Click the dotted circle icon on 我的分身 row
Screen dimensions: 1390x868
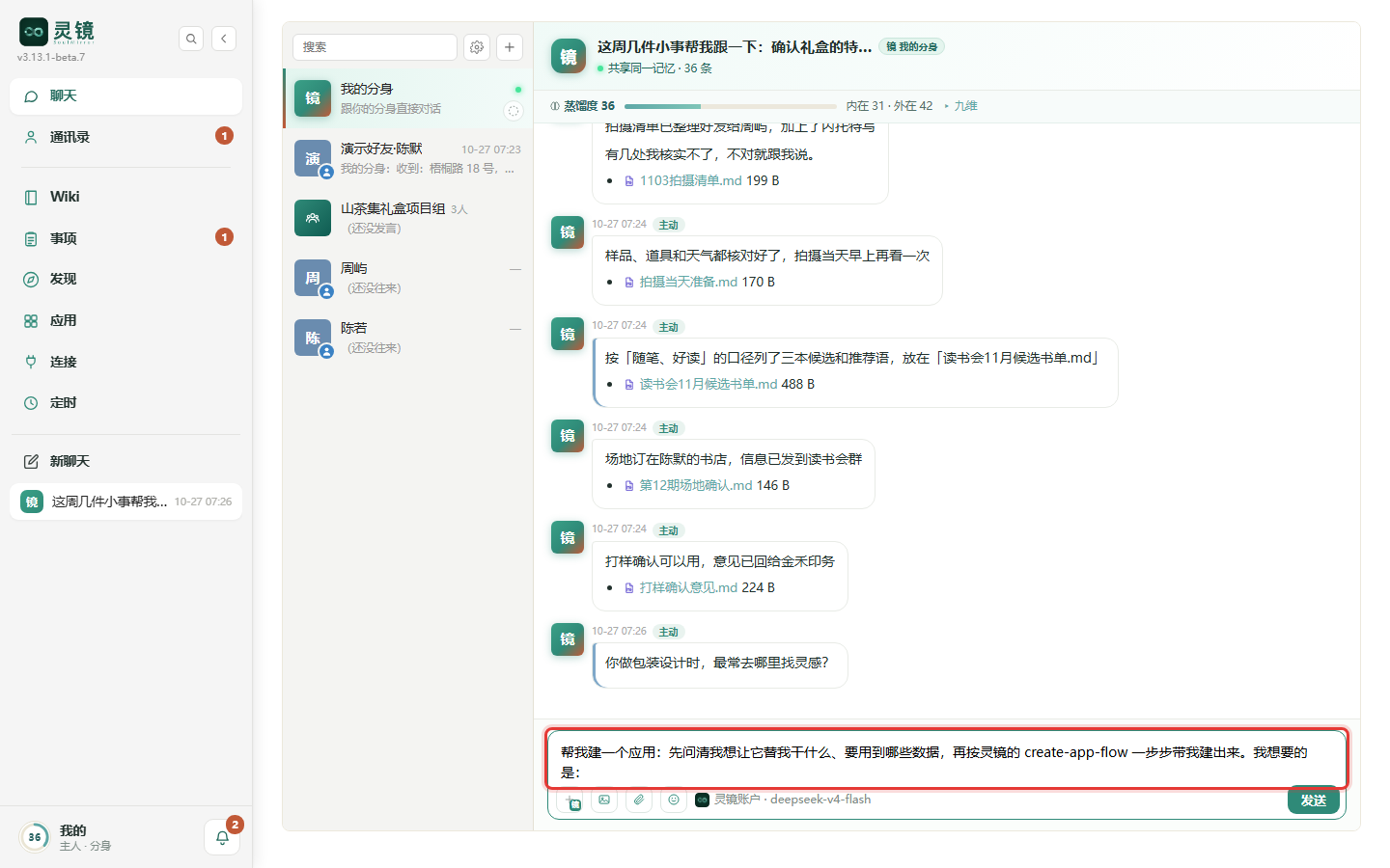pyautogui.click(x=514, y=111)
